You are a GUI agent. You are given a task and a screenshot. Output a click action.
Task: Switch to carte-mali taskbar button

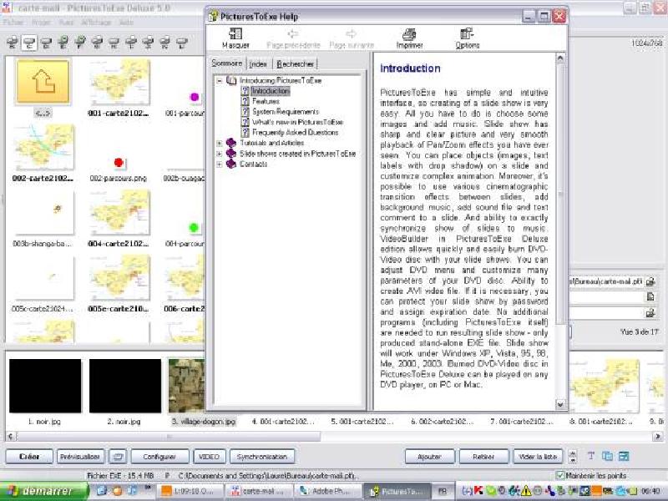pos(259,491)
